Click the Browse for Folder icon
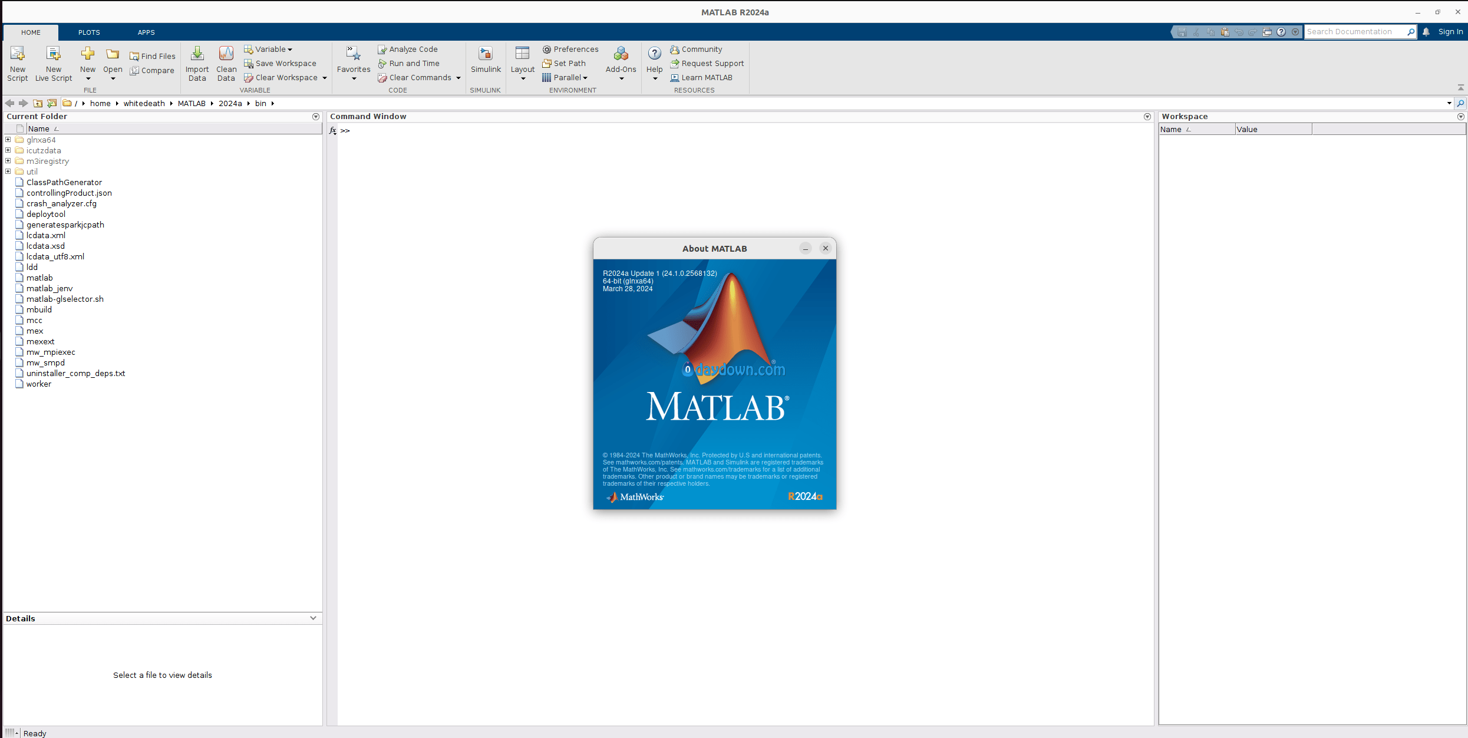Screen dimensions: 1468x738 point(52,103)
